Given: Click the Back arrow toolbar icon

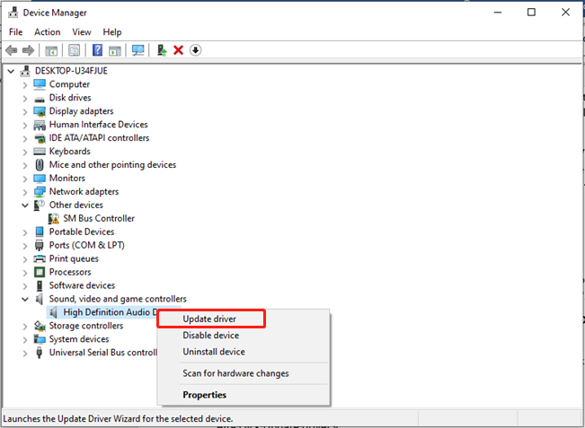Looking at the screenshot, I should pos(12,50).
